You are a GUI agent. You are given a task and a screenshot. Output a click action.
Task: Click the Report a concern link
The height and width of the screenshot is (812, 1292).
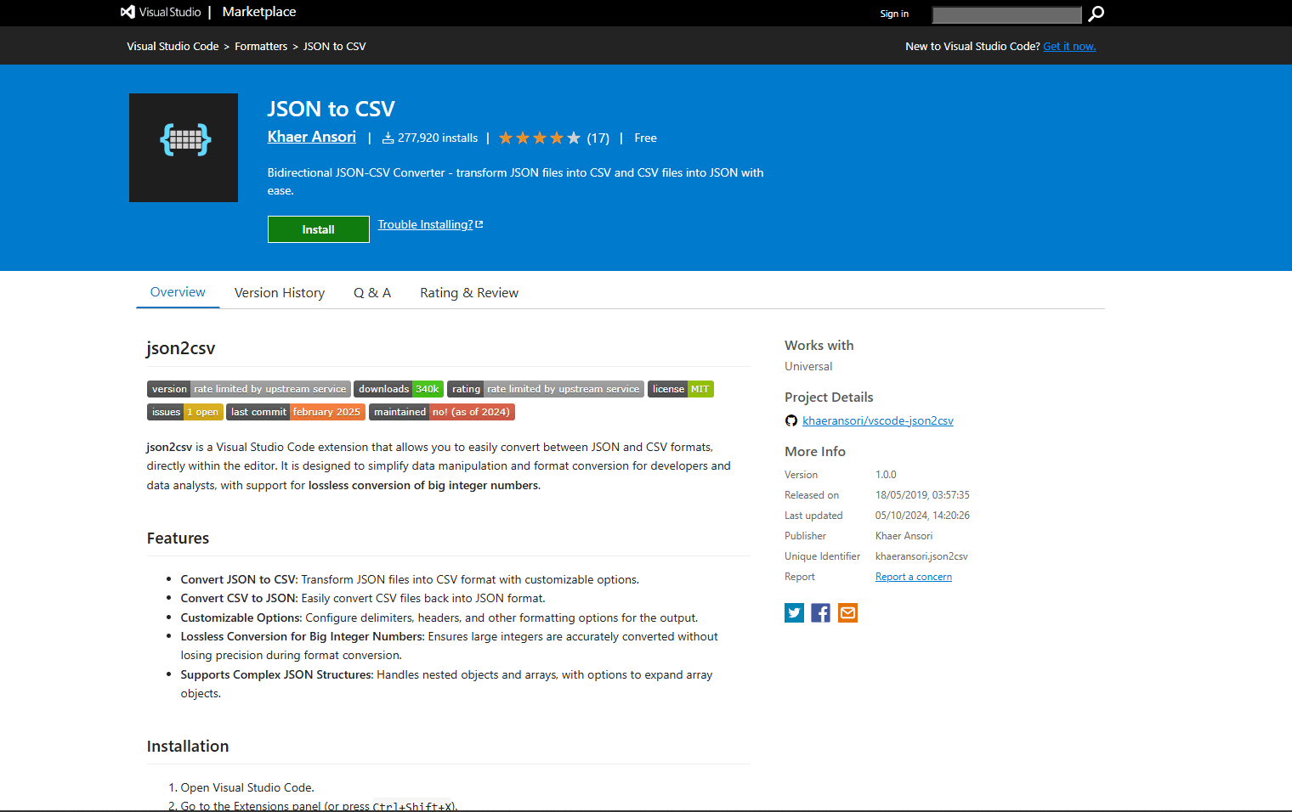(x=913, y=578)
